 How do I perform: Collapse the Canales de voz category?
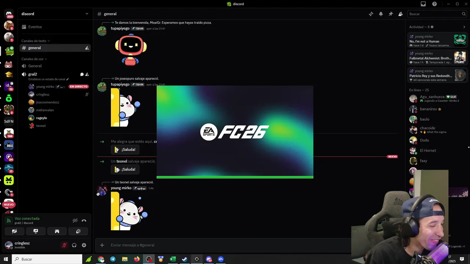34,59
